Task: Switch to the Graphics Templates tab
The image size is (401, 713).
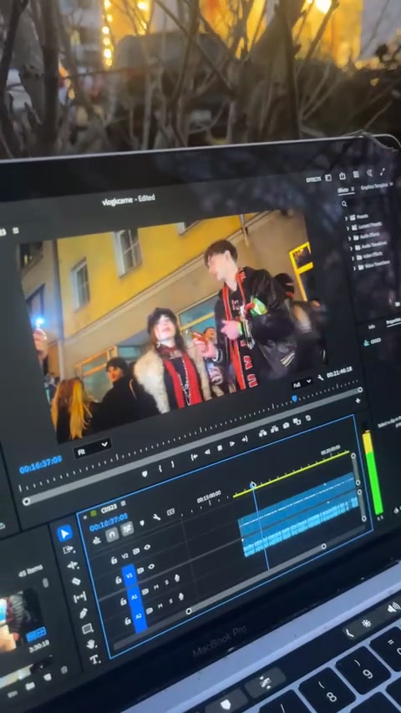Action: tap(376, 187)
